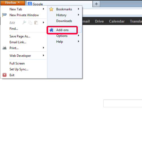Open Print... menu entry
Image resolution: width=142 pixels, height=142 pixels.
pyautogui.click(x=14, y=48)
